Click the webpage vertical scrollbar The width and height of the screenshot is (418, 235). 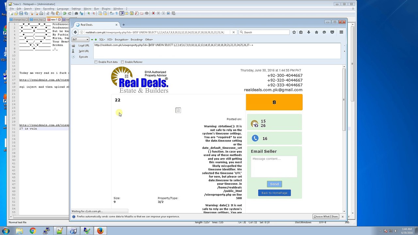[x=344, y=139]
